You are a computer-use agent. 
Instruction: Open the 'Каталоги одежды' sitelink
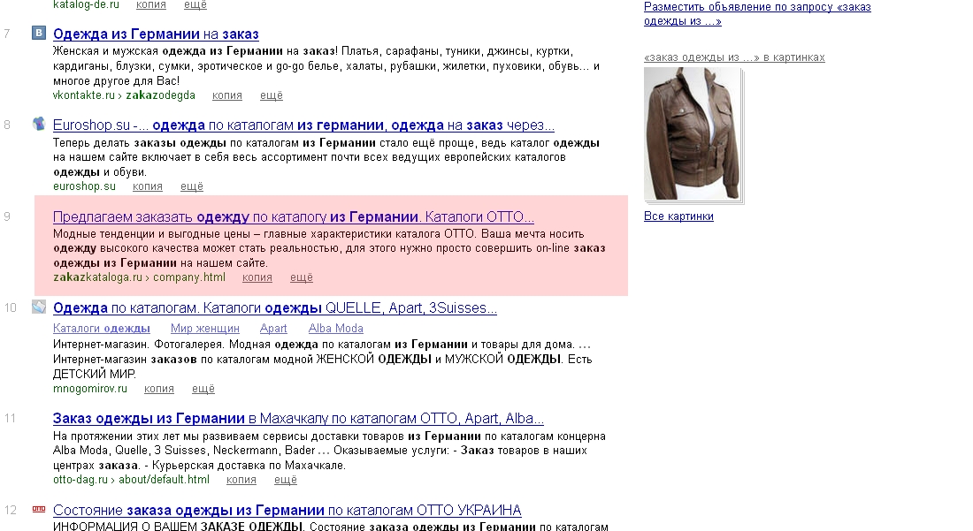click(x=102, y=329)
